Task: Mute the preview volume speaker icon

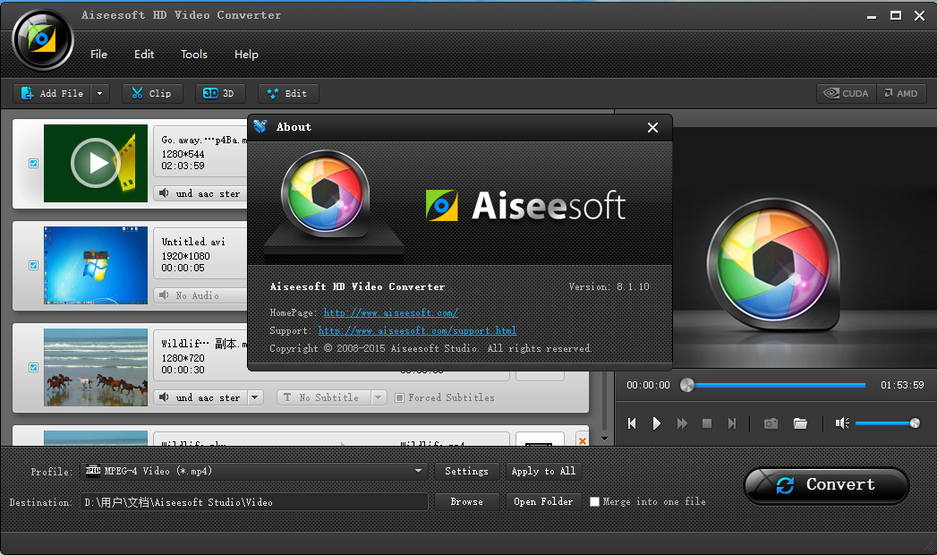Action: point(842,423)
